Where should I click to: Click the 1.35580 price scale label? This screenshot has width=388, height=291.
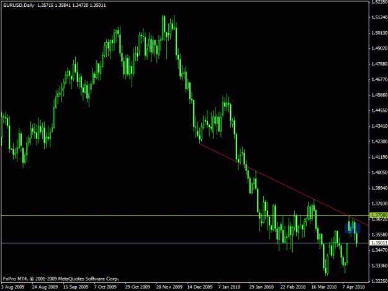point(379,235)
